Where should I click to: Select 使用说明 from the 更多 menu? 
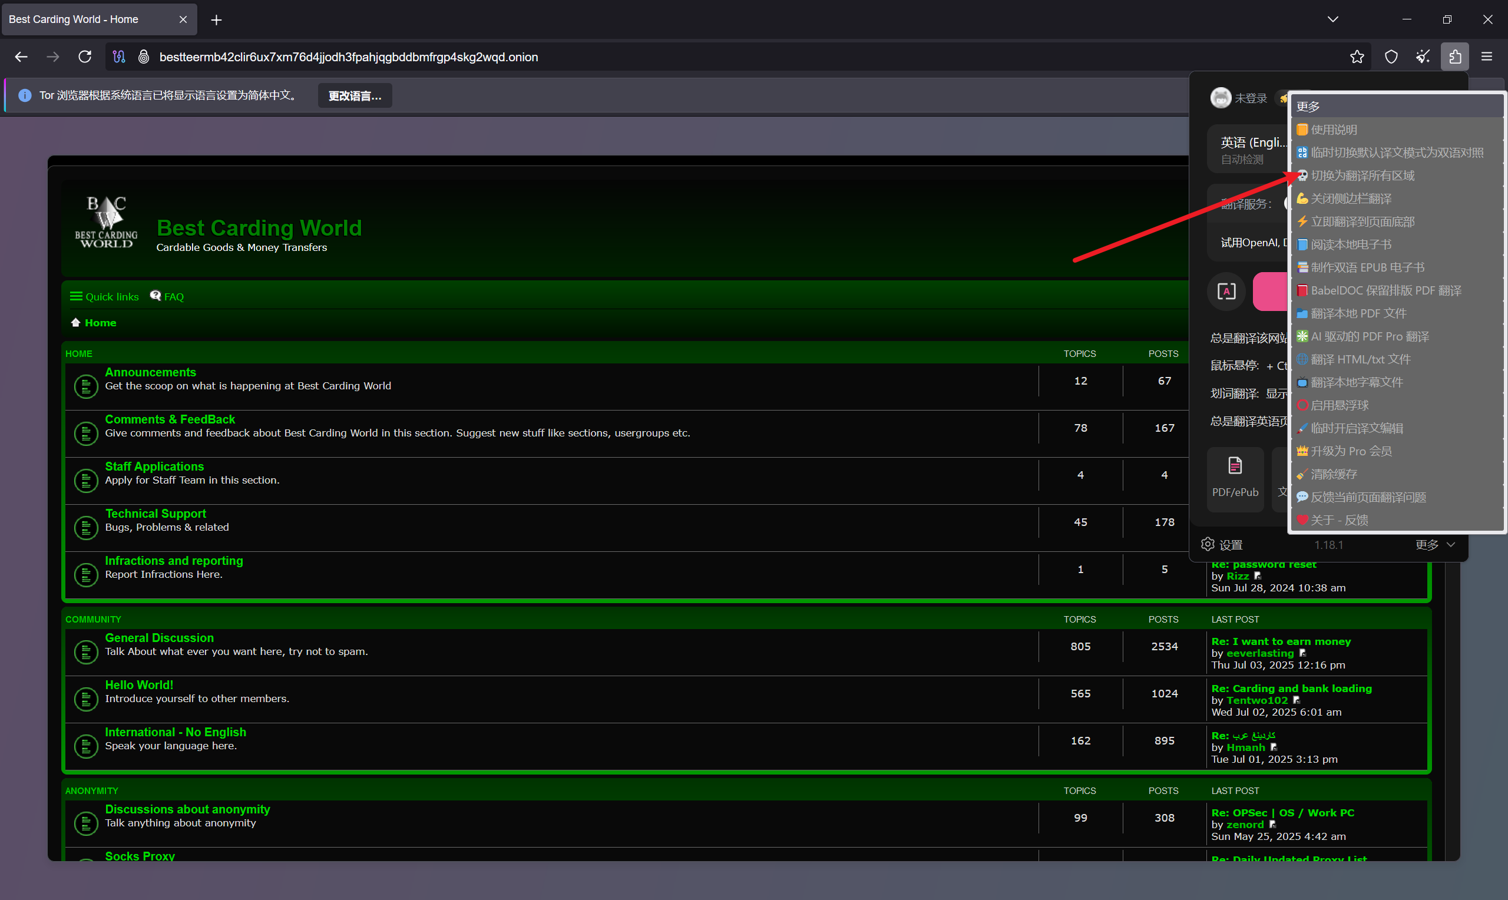1397,130
